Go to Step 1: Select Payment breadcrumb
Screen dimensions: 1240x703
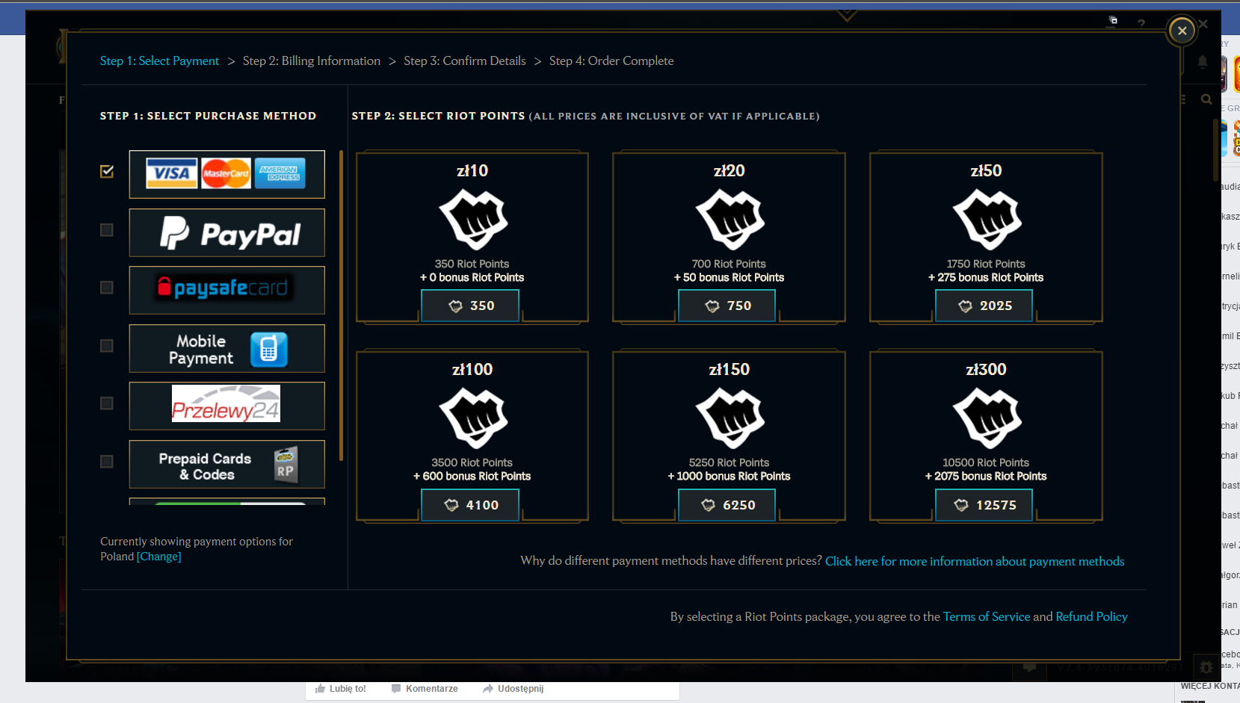coord(159,61)
